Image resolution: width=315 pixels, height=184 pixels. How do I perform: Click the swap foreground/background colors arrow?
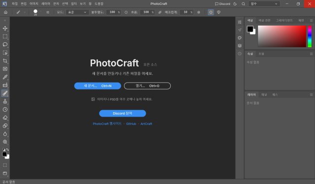tap(7, 150)
